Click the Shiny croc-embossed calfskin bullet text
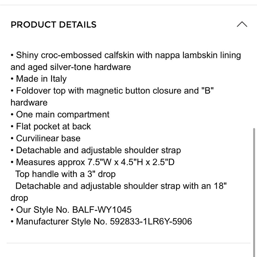 126,61
